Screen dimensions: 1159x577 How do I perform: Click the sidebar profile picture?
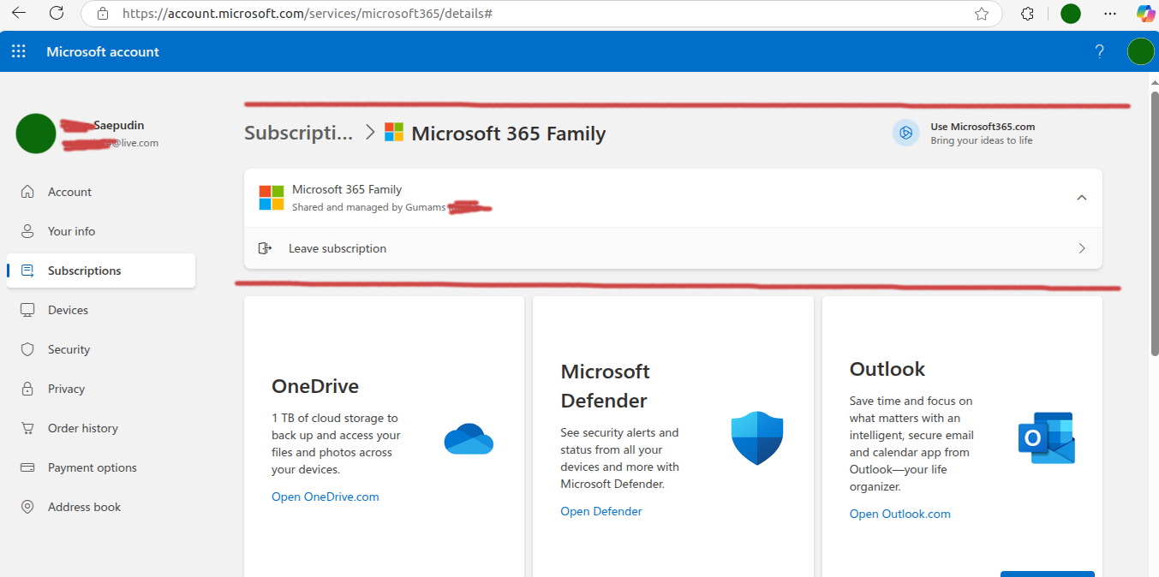tap(36, 134)
